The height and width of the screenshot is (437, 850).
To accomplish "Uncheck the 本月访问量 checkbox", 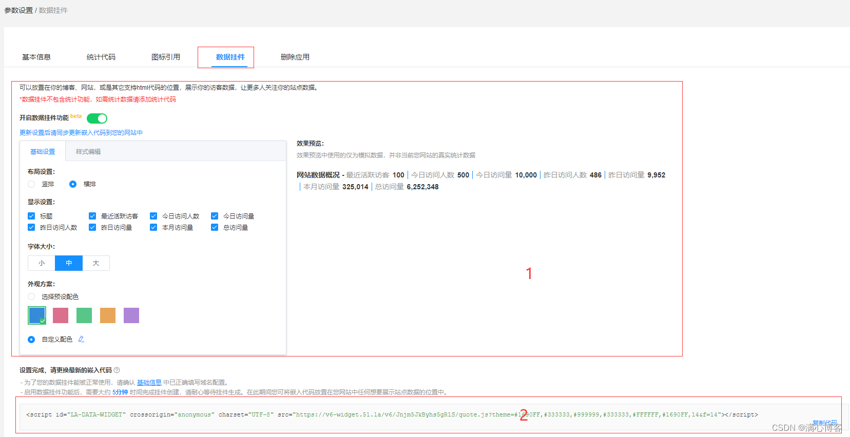I will tap(153, 227).
